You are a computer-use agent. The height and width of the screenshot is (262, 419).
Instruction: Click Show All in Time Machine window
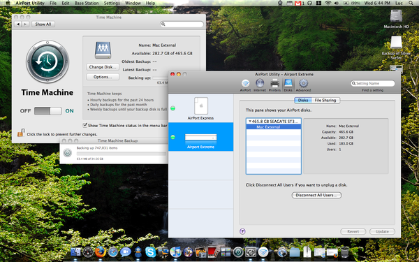(x=43, y=24)
